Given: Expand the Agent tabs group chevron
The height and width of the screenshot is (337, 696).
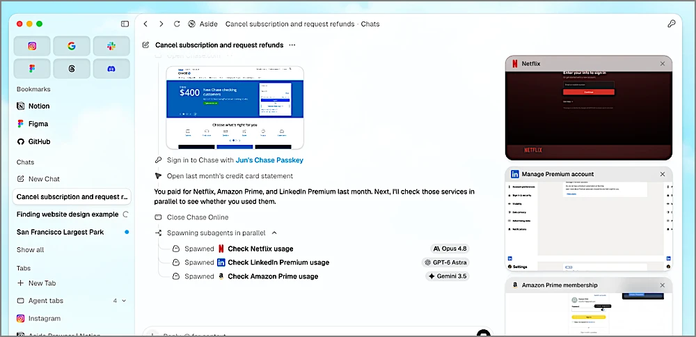Looking at the screenshot, I should tap(124, 301).
